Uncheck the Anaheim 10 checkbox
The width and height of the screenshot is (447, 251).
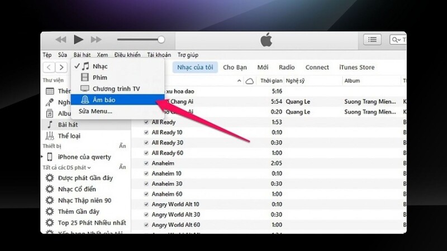(146, 173)
